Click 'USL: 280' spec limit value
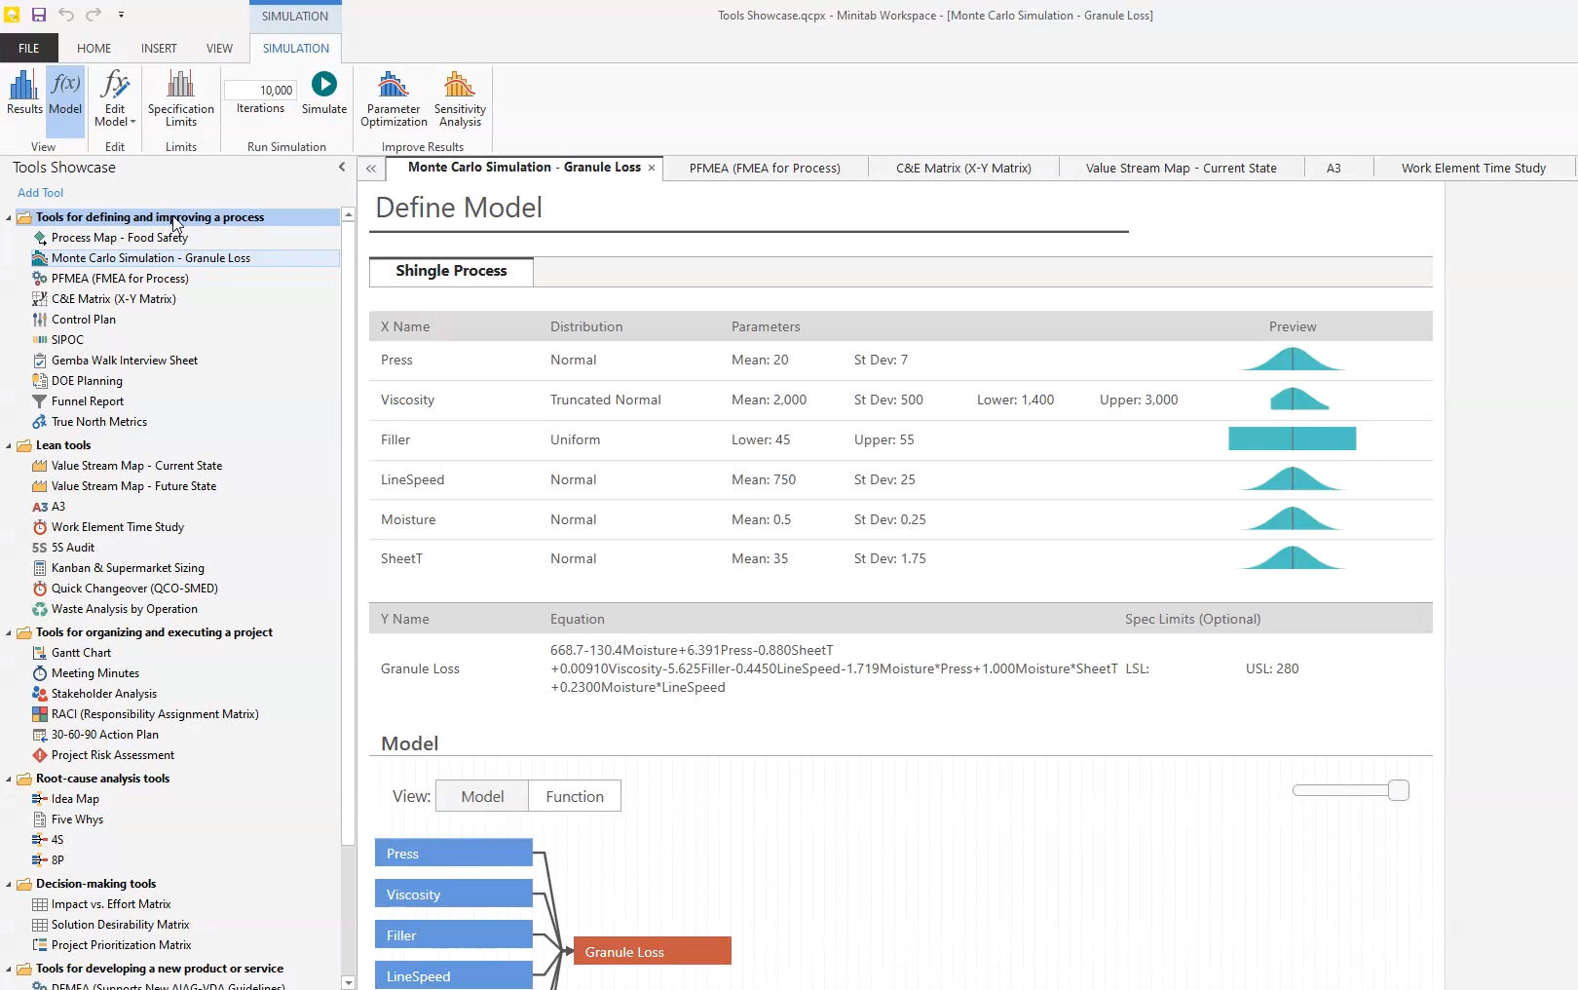The image size is (1578, 990). coord(1272,668)
